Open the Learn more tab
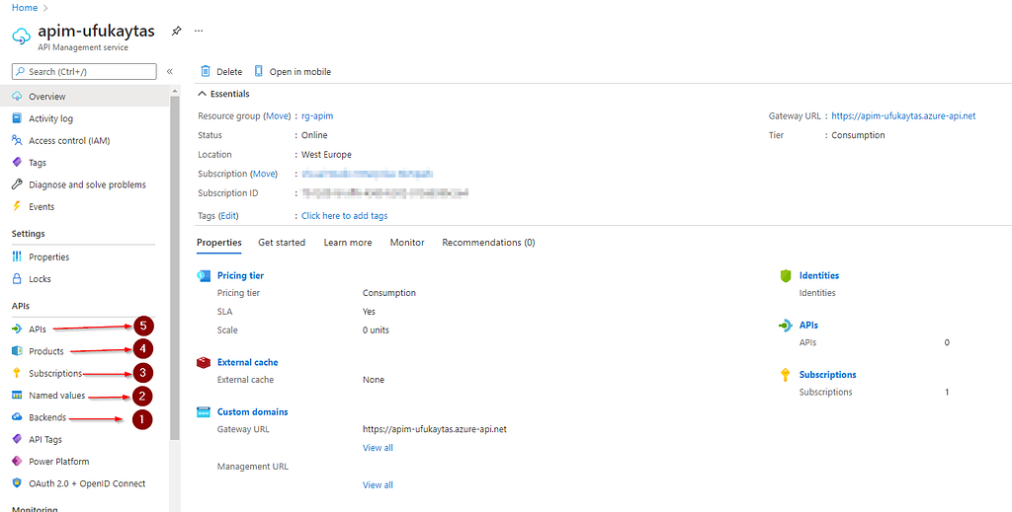This screenshot has width=1012, height=512. point(348,243)
